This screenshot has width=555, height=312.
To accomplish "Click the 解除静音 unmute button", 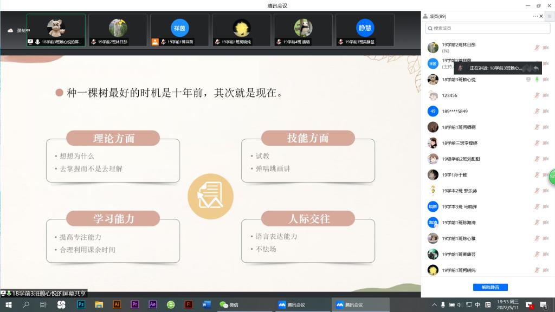I will click(490, 287).
